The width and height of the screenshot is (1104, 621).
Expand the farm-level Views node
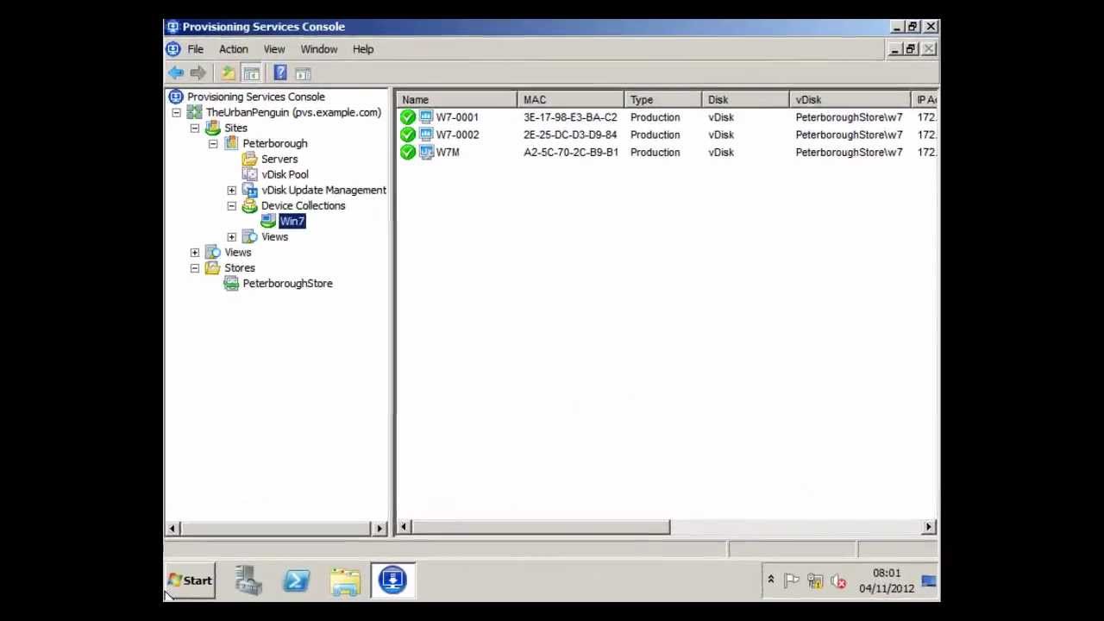[195, 253]
